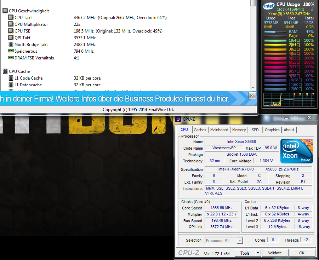Click the core 1 [64C] green usage bar
Viewport: 319px width, 260px height.
tap(275, 41)
